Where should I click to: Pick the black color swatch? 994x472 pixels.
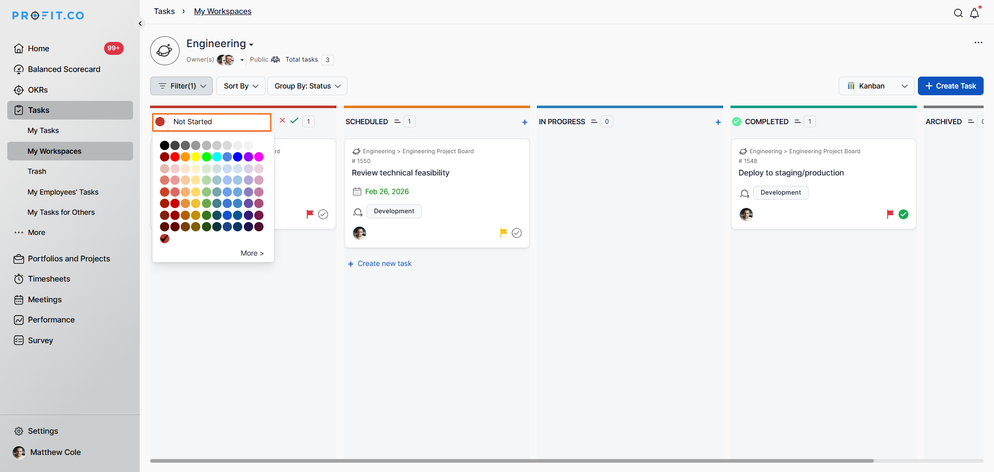click(165, 145)
